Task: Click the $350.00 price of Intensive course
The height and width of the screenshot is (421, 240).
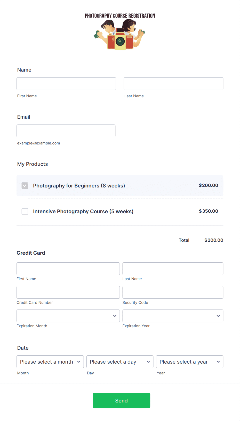Action: pos(209,211)
